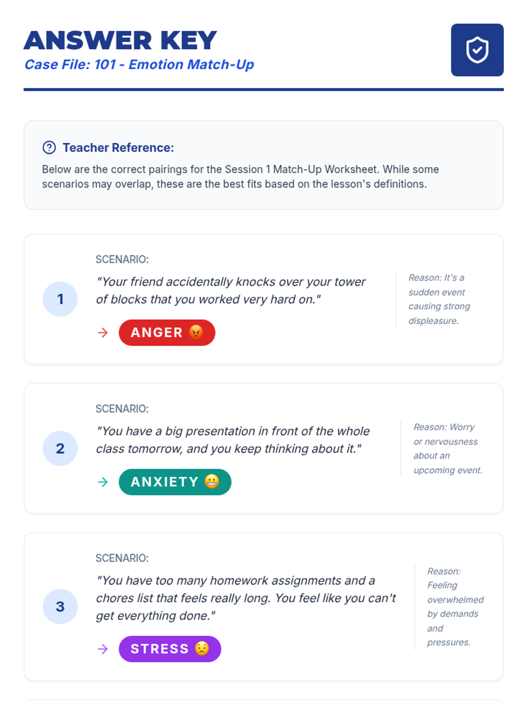Click the Teacher Reference heading text

(118, 148)
